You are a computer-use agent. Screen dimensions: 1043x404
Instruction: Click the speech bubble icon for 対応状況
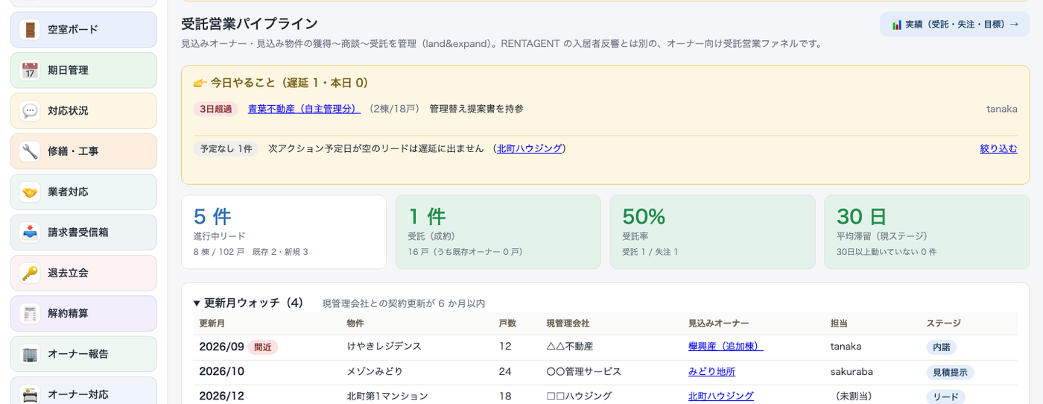tap(30, 111)
